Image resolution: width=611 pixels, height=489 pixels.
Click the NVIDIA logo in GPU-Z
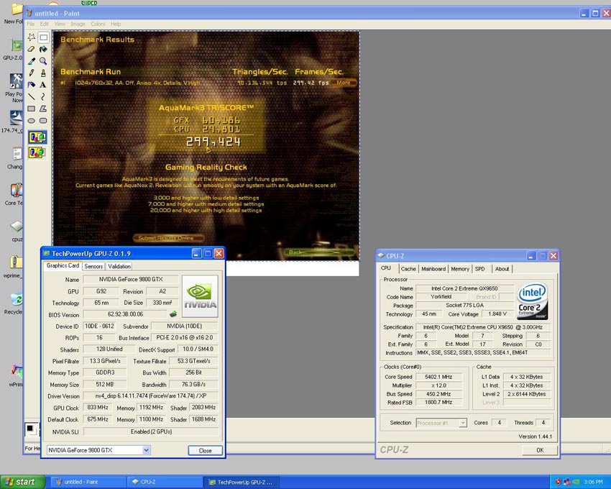coord(200,296)
